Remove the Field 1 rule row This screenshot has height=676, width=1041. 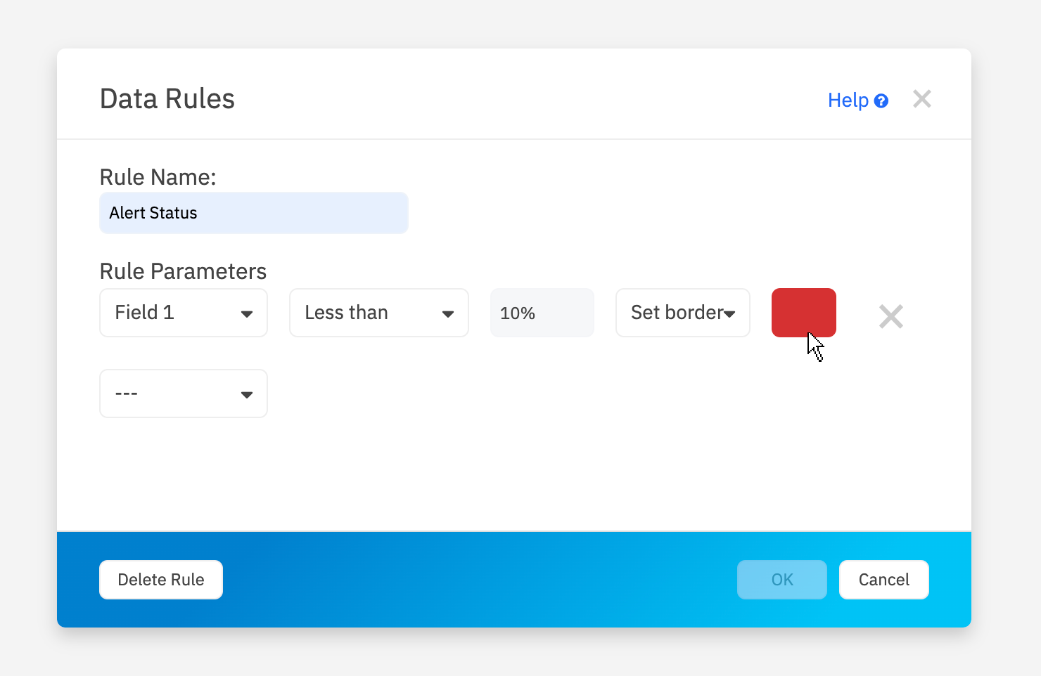tap(890, 317)
